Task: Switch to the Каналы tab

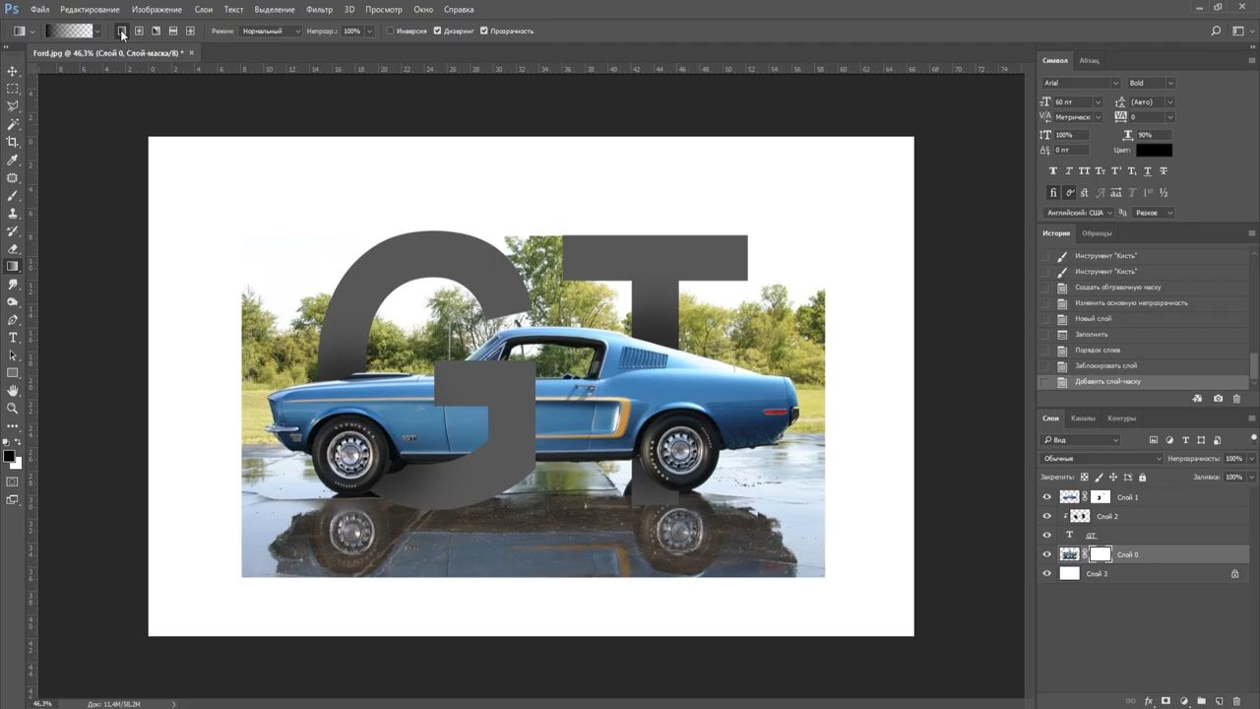Action: 1083,419
